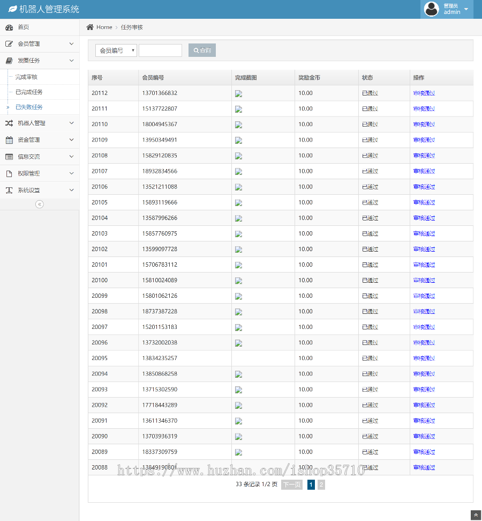The width and height of the screenshot is (482, 521).
Task: Click the calendar icon beside 资金管理
Action: pos(9,140)
